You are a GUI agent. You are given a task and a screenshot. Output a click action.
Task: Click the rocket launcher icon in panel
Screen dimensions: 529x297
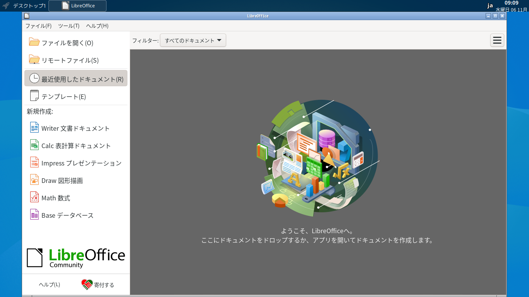[x=6, y=6]
